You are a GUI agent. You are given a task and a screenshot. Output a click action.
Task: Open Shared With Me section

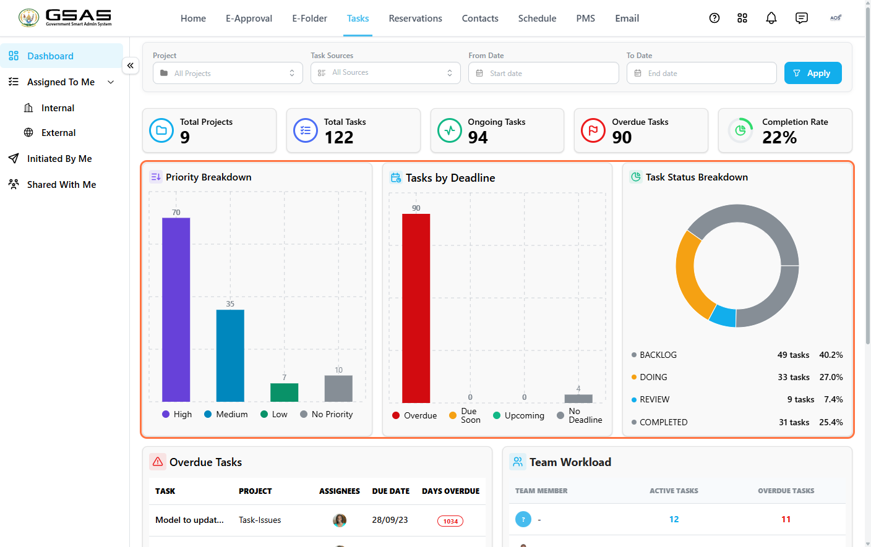(x=62, y=184)
